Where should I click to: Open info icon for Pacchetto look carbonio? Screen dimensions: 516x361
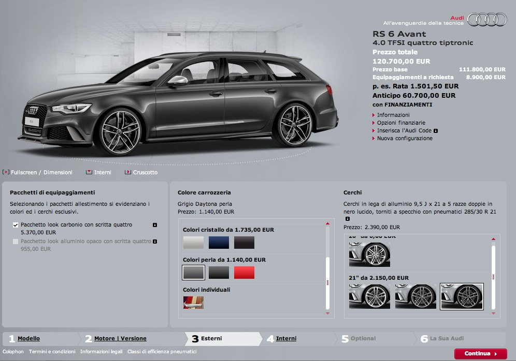point(155,225)
